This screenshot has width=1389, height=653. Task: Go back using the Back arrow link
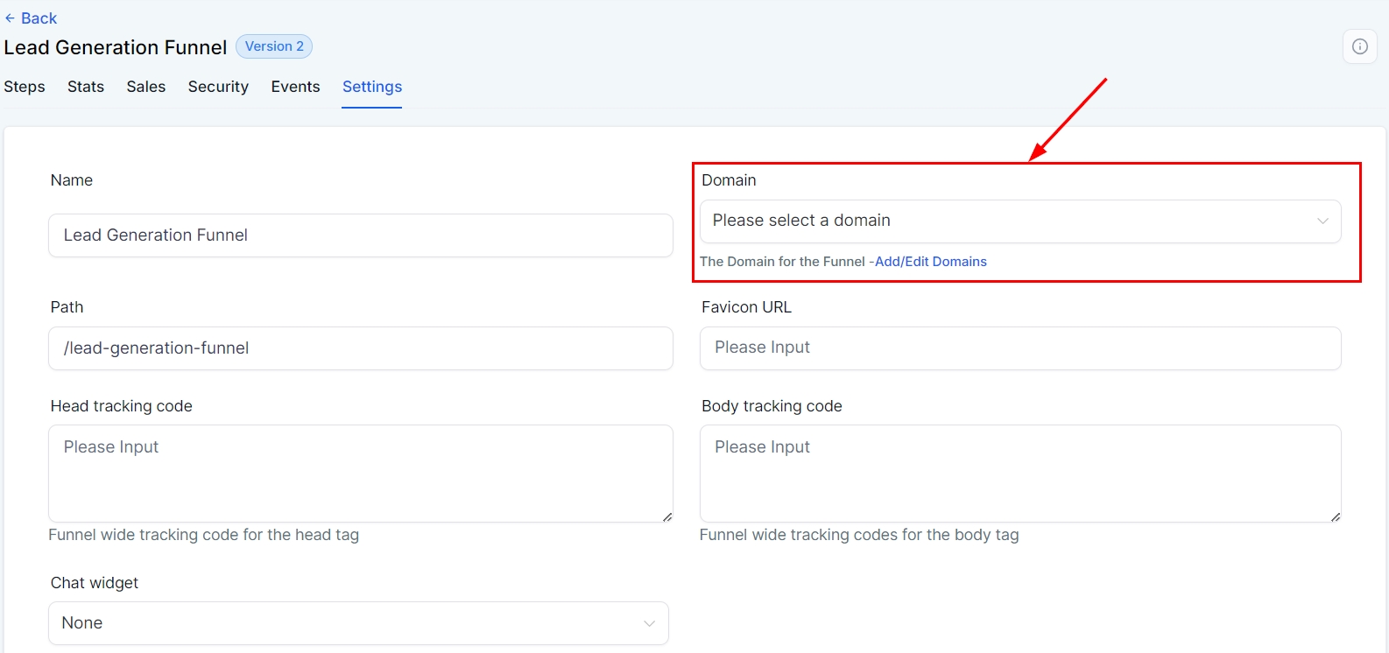pyautogui.click(x=31, y=18)
